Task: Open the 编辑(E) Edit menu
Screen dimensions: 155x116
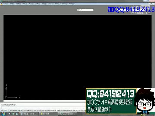Action: [12, 4]
